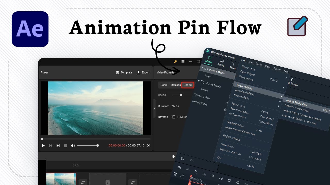The height and width of the screenshot is (185, 330).
Task: Delete clip with Filmora trash icon
Action: point(196,171)
